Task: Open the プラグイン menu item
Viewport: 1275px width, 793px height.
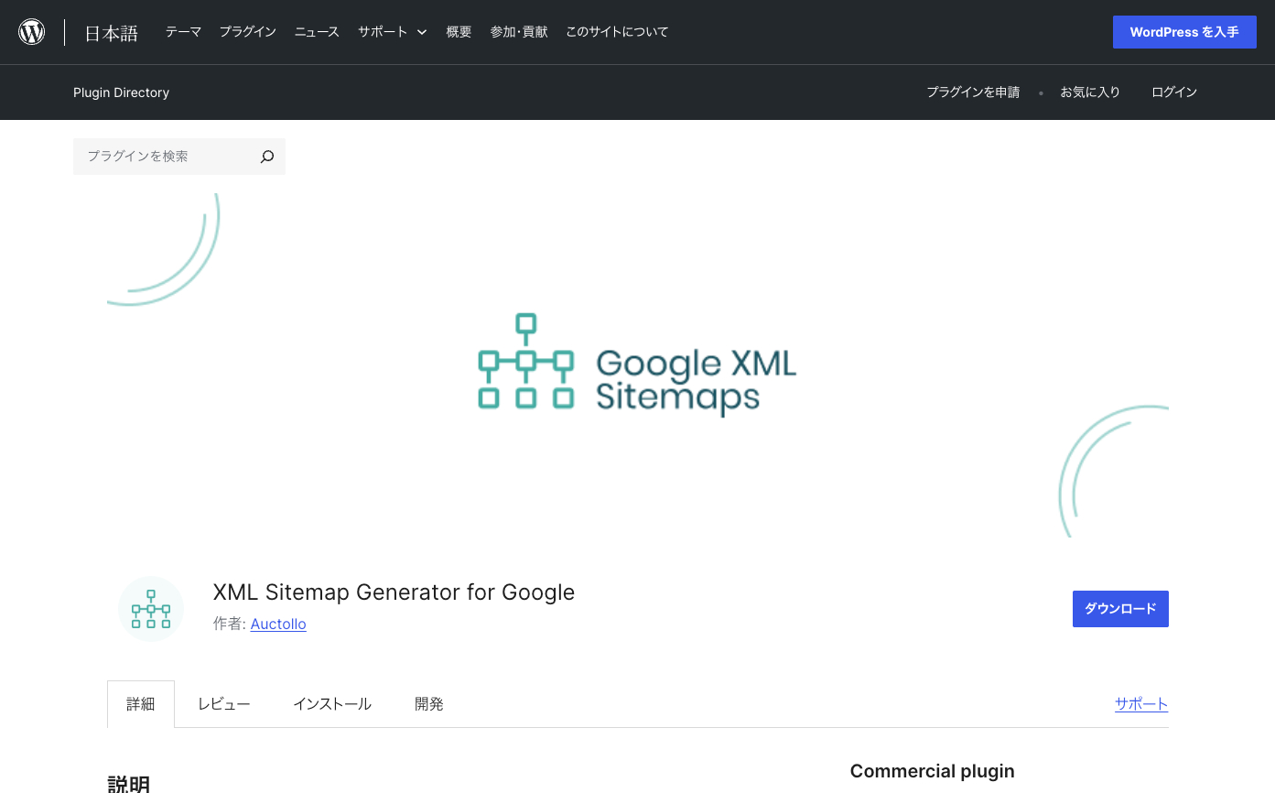Action: [247, 32]
